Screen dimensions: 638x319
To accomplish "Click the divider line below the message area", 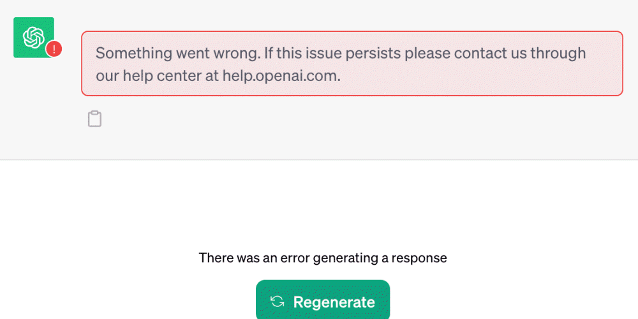I will click(319, 159).
